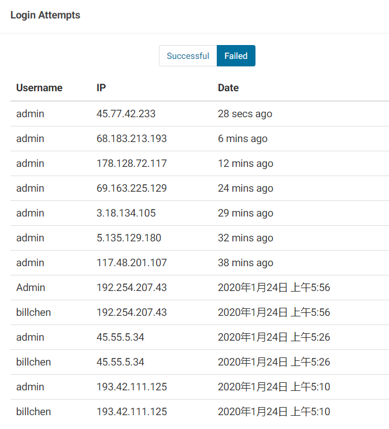The width and height of the screenshot is (389, 429).
Task: Click the Username column header
Action: coord(39,88)
